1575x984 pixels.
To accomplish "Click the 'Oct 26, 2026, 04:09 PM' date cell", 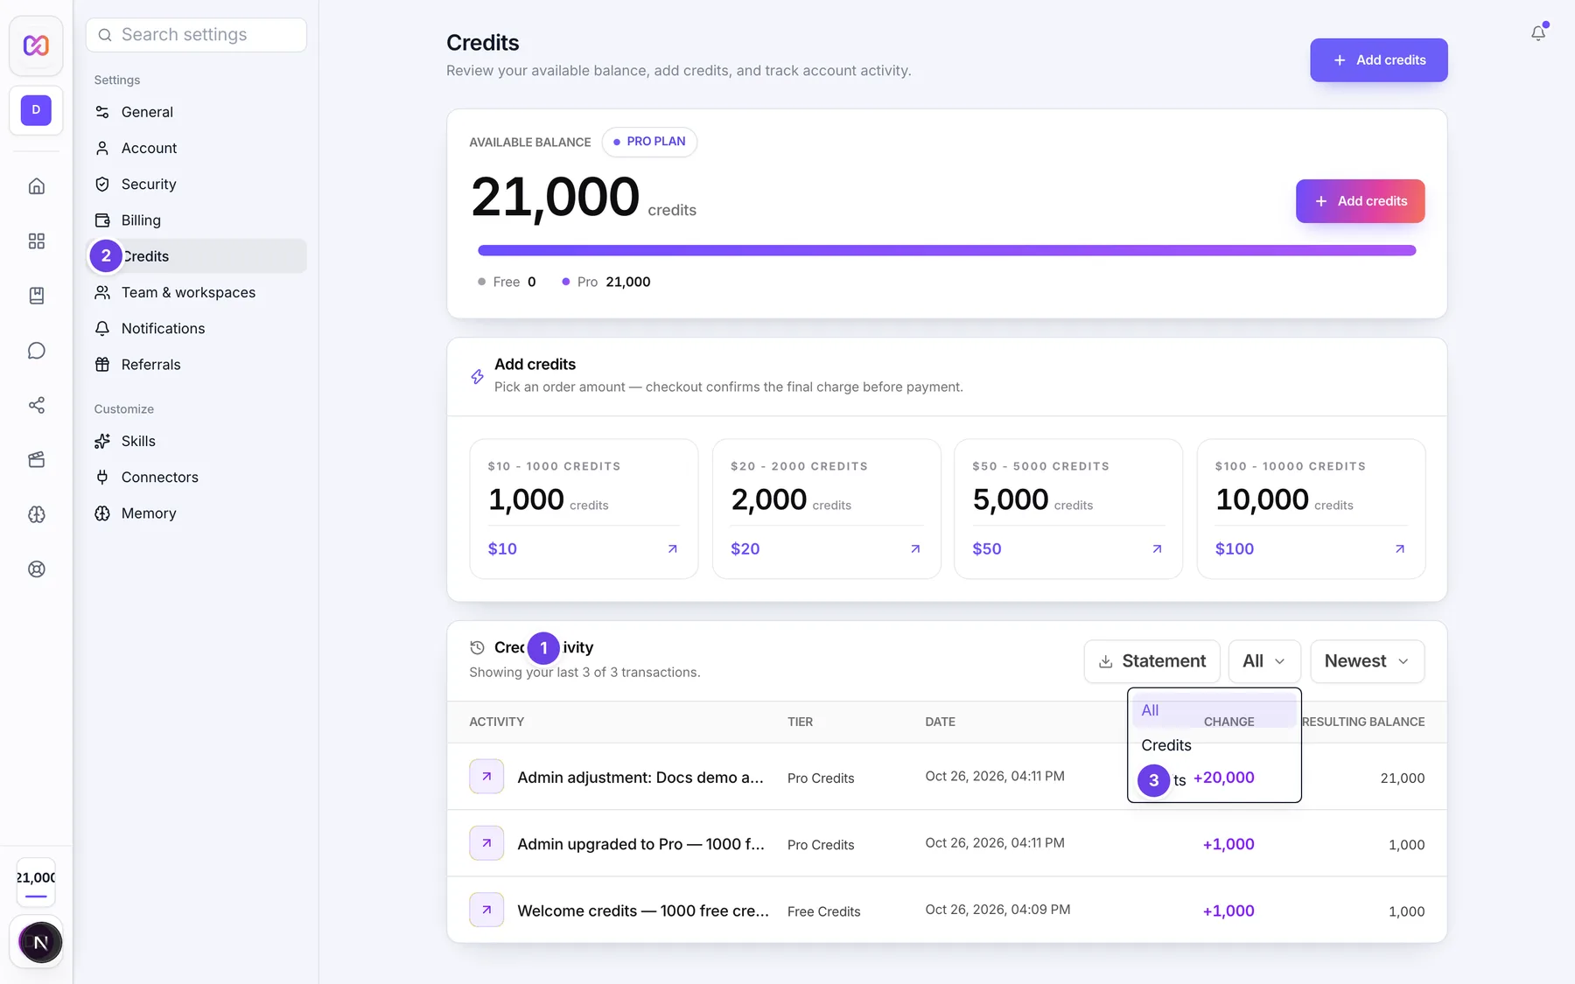I will click(997, 910).
